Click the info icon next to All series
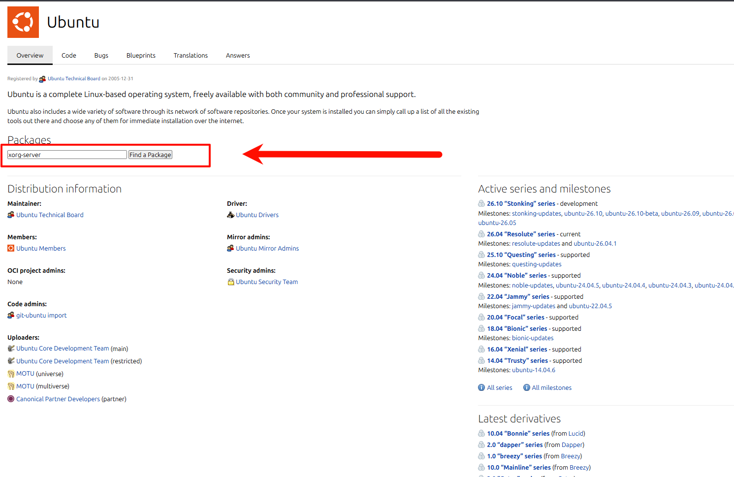The width and height of the screenshot is (734, 477). click(481, 387)
